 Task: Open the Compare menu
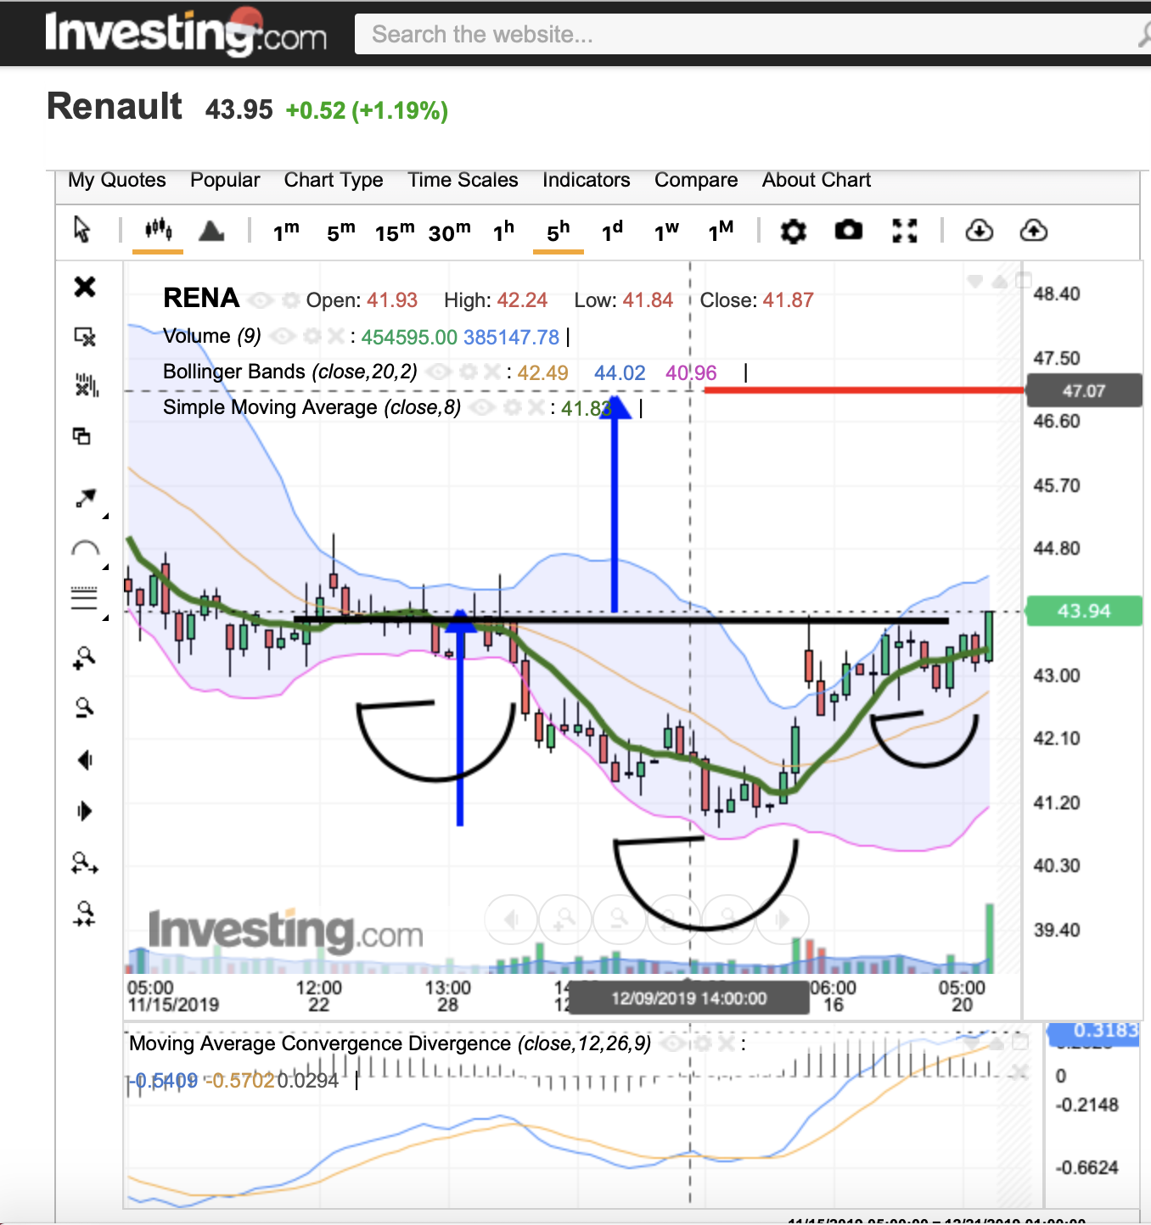point(696,180)
